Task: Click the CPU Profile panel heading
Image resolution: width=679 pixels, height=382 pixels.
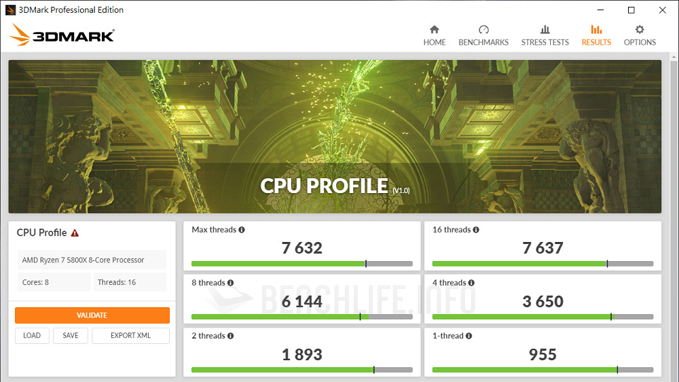Action: pyautogui.click(x=41, y=233)
